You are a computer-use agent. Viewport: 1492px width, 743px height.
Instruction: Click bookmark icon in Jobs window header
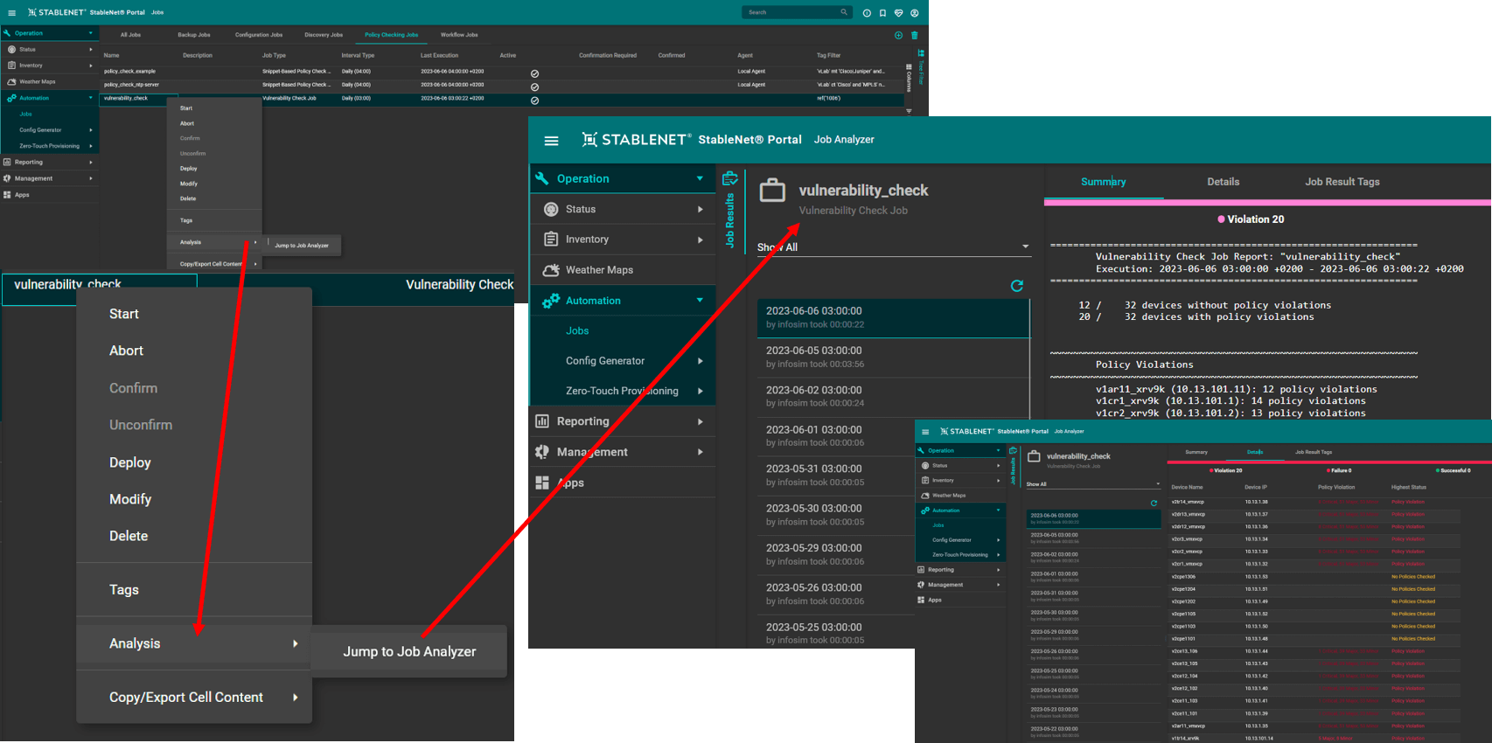882,13
